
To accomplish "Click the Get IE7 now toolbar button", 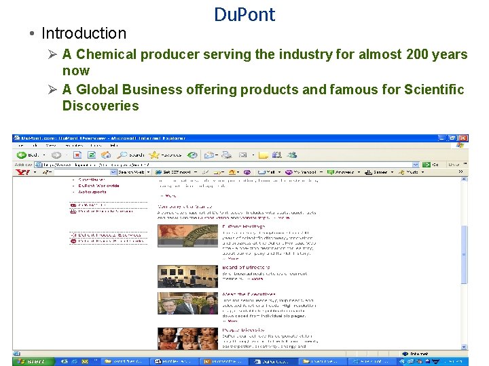I will pos(173,171).
